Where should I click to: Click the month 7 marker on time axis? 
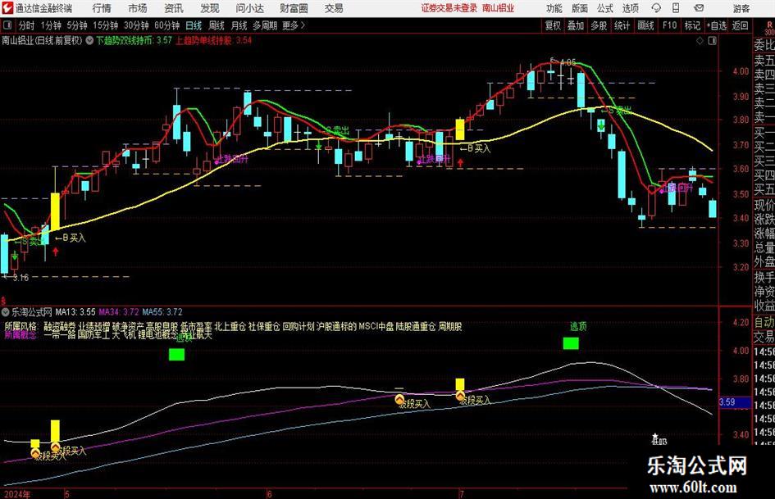pos(461,494)
